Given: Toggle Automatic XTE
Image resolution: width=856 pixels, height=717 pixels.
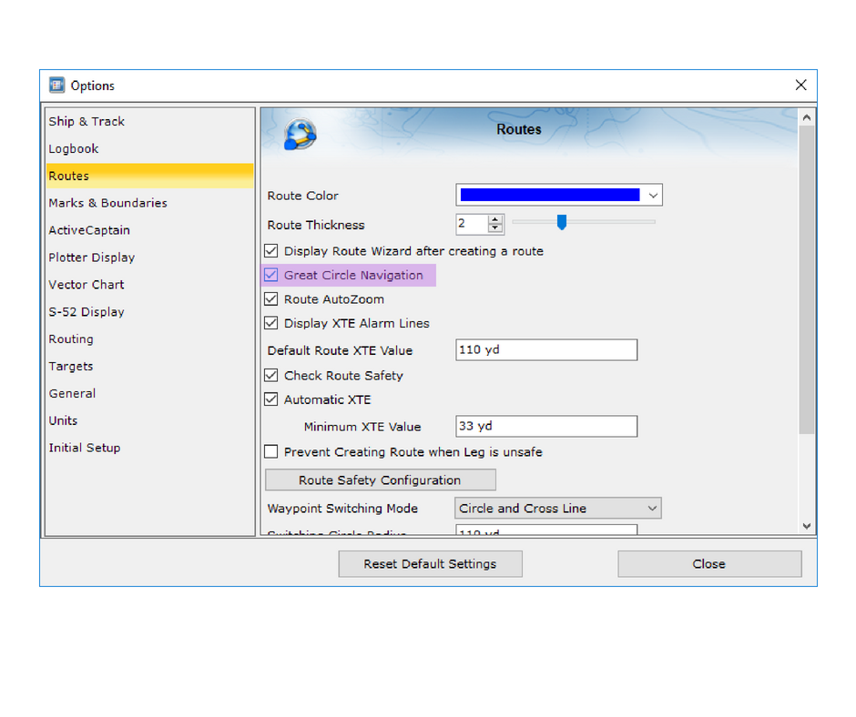Looking at the screenshot, I should (271, 399).
